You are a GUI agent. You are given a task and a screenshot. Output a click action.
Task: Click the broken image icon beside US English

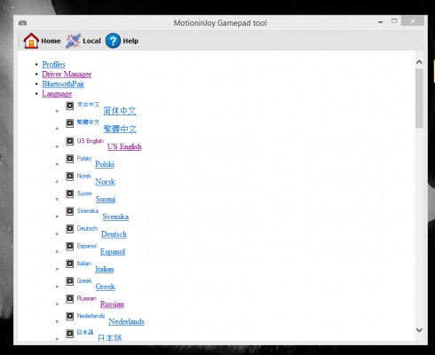click(x=69, y=141)
